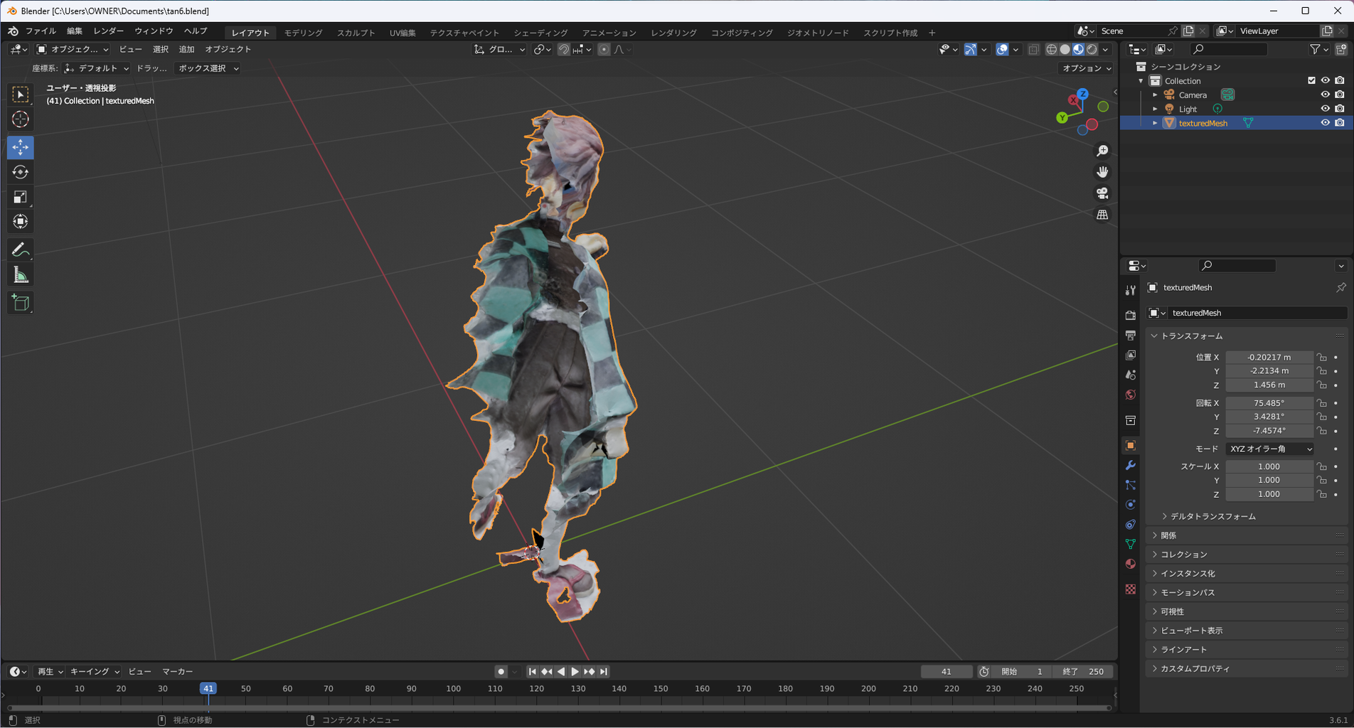
Task: Toggle auto keying record button
Action: [x=501, y=671]
